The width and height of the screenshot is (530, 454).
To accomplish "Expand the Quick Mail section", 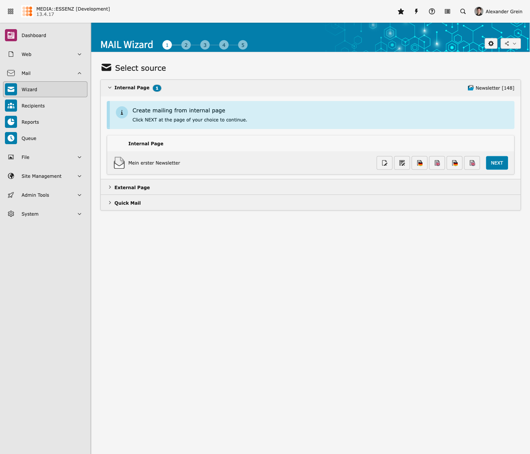I will (128, 203).
